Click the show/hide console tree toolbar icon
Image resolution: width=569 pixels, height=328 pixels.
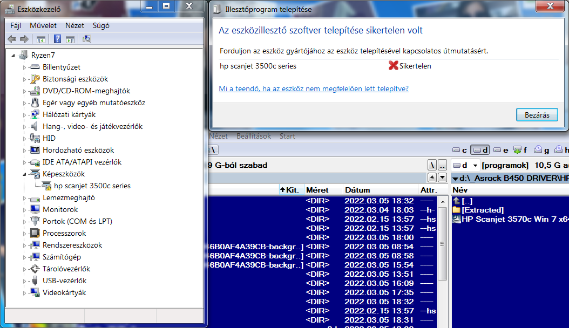41,39
